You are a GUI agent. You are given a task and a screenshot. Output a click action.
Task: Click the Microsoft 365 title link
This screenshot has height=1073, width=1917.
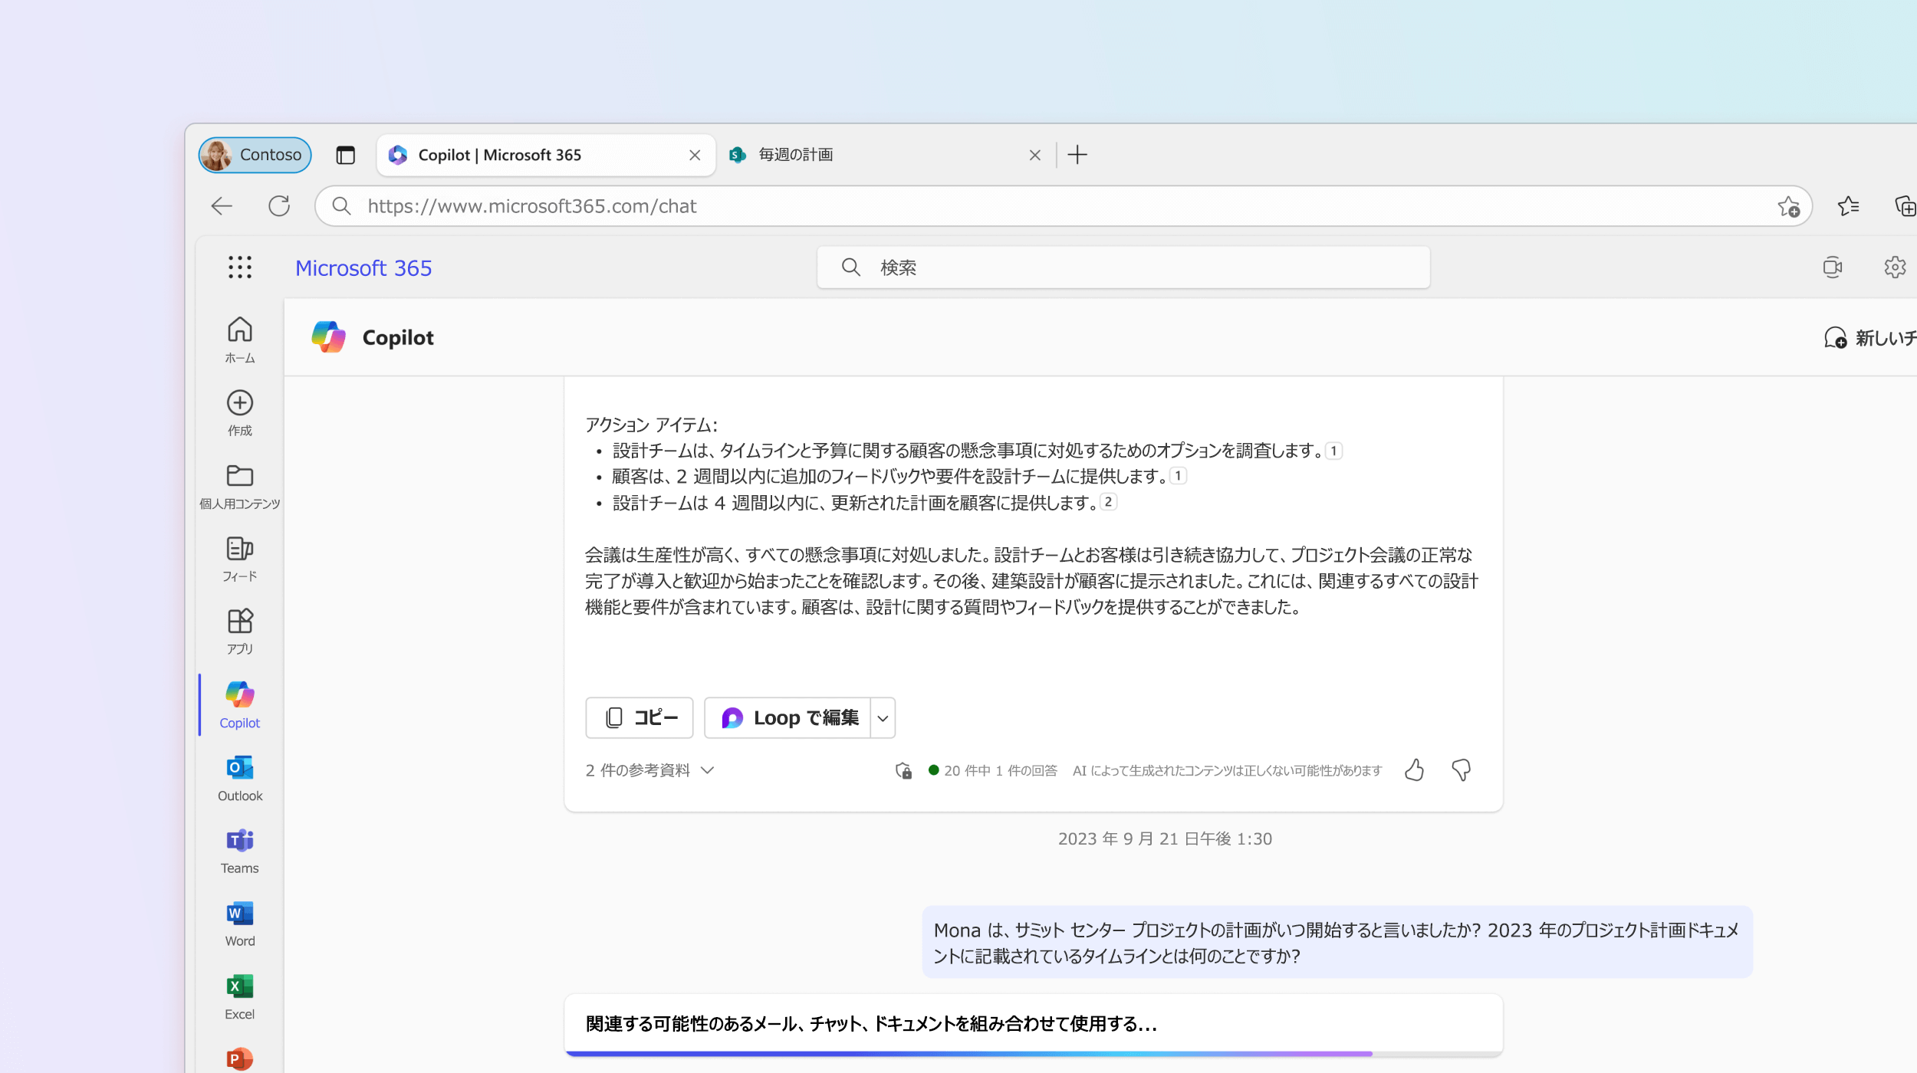click(x=363, y=268)
